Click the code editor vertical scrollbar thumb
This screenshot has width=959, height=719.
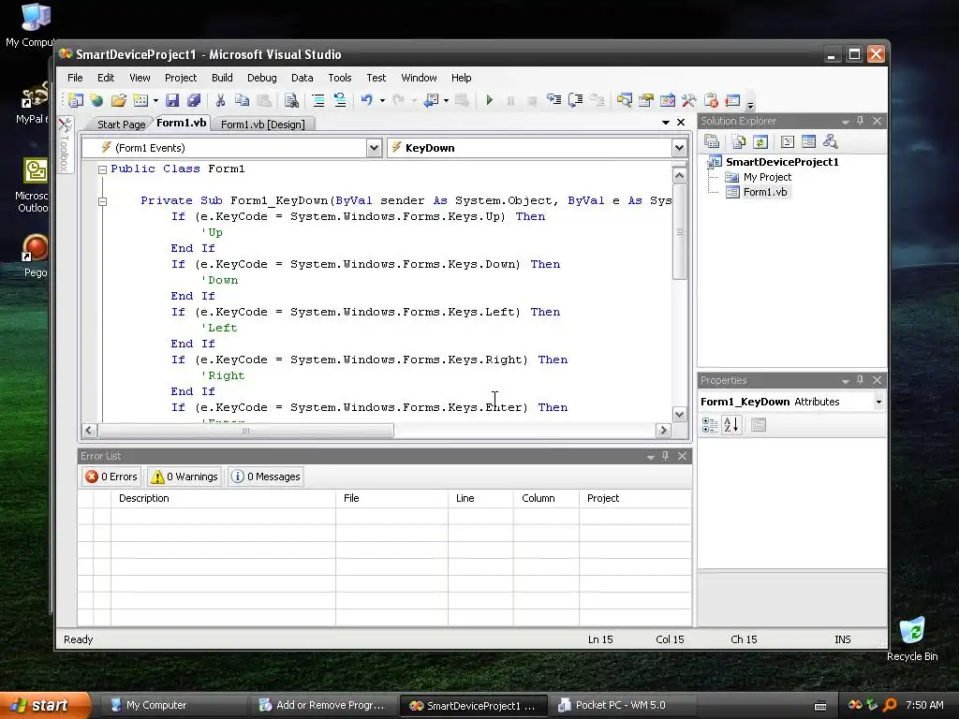(680, 232)
